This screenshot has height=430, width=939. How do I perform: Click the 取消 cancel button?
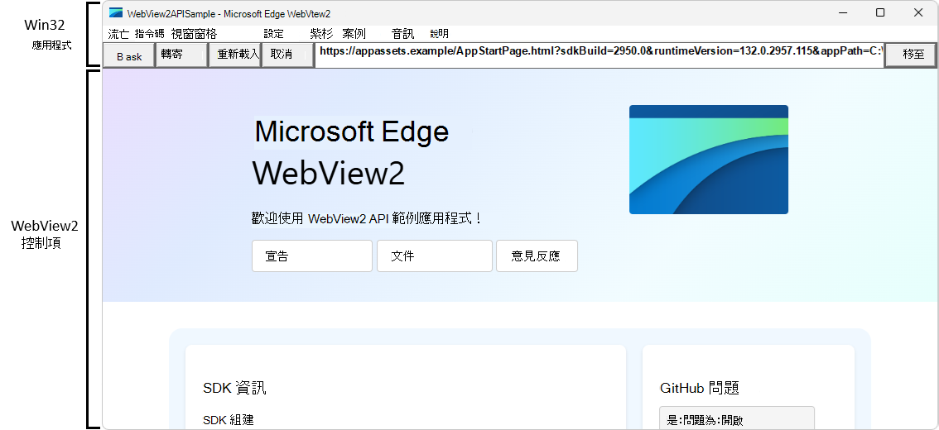click(x=288, y=55)
